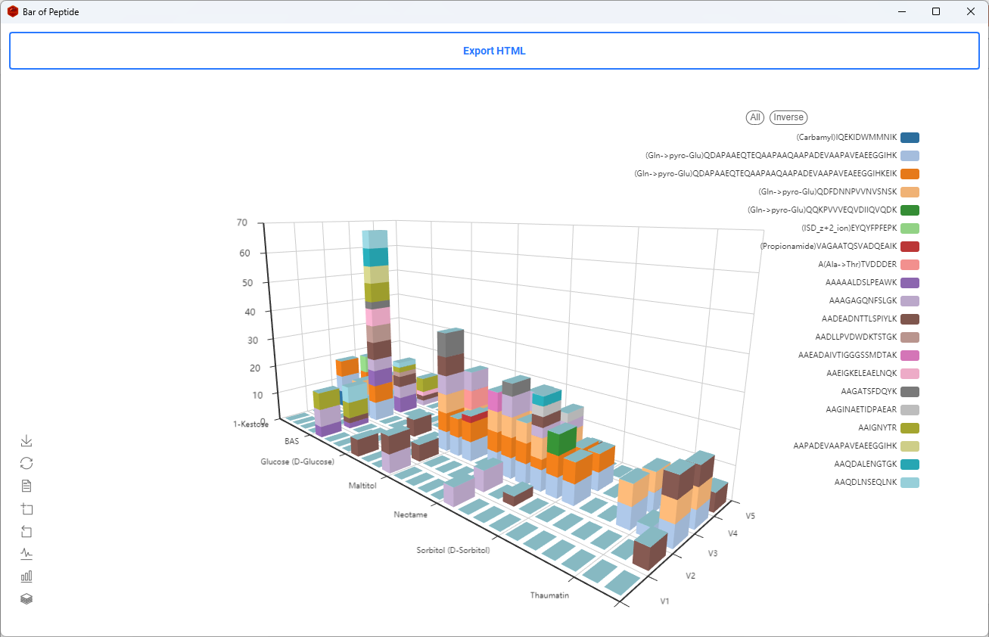989x637 pixels.
Task: Maximize the Bar of Peptide window
Action: click(x=936, y=11)
